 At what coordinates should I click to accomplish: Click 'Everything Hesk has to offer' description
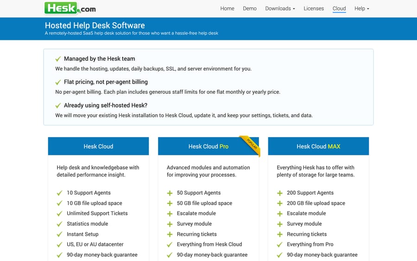coord(316,171)
